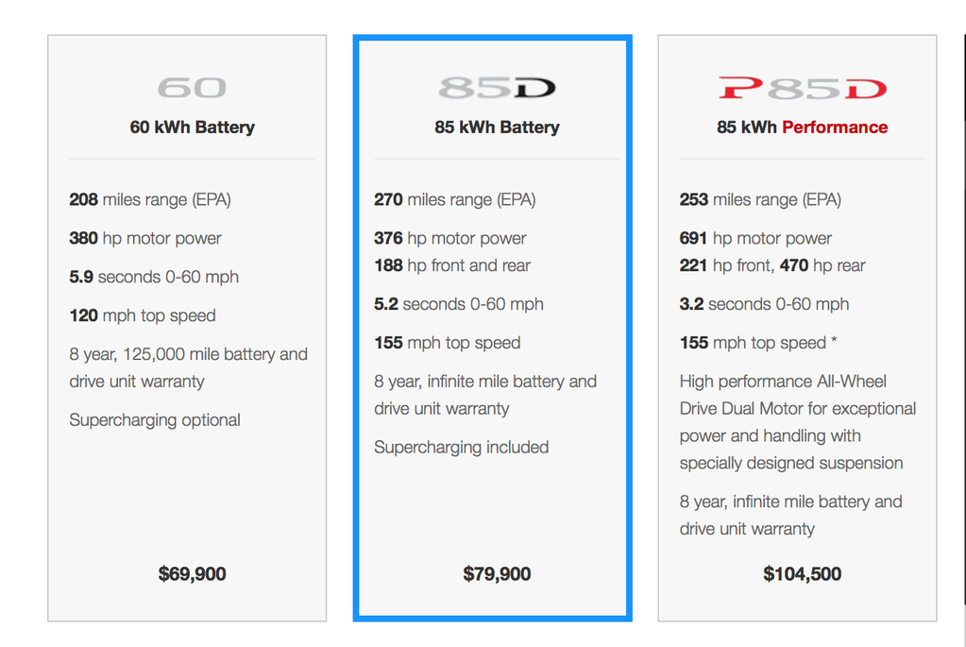Click the Supercharging included text
The height and width of the screenshot is (647, 966).
pos(461,447)
